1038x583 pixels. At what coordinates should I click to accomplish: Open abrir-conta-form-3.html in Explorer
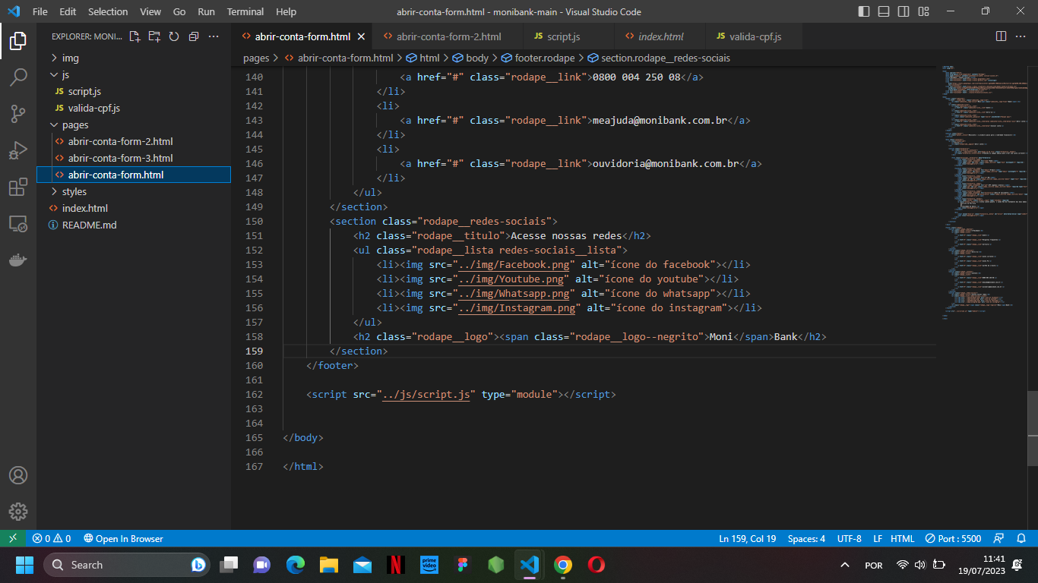[x=134, y=158]
